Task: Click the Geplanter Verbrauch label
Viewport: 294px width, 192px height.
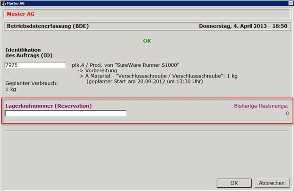Action: [31, 83]
